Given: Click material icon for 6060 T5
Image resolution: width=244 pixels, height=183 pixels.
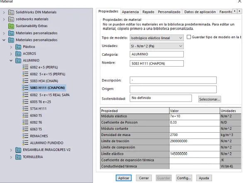Looking at the screenshot, I should tap(25, 116).
